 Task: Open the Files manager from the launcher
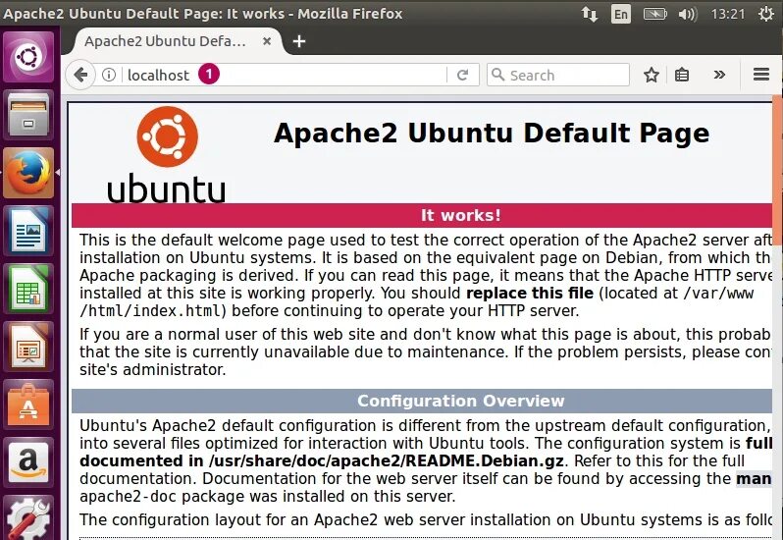[28, 116]
